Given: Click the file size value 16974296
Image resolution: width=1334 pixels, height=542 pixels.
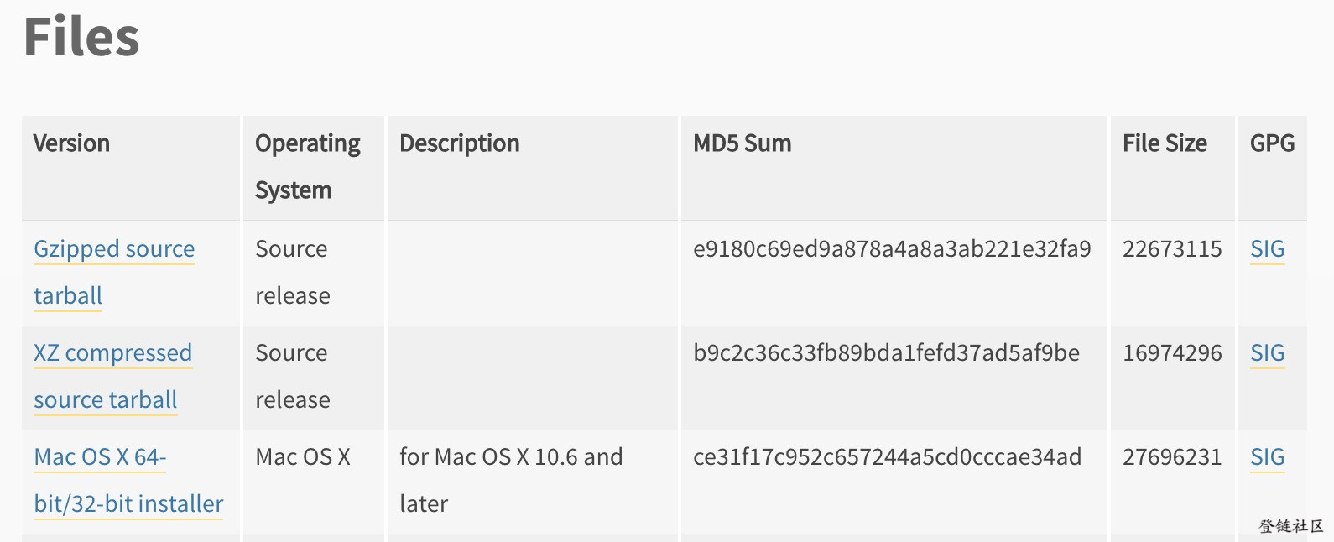Looking at the screenshot, I should (1172, 353).
